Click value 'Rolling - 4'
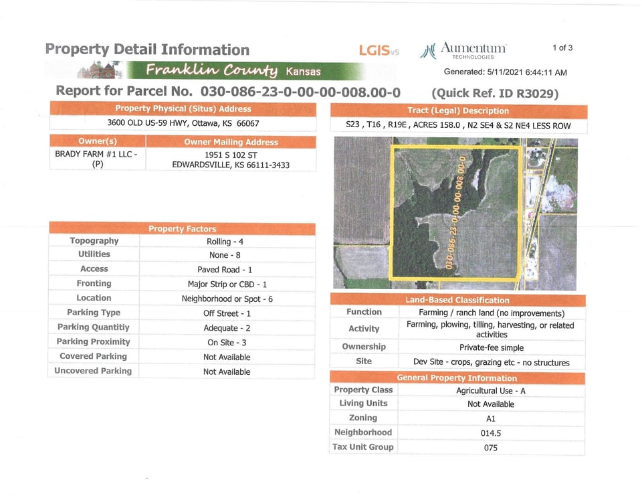This screenshot has height=496, width=642. tap(225, 242)
